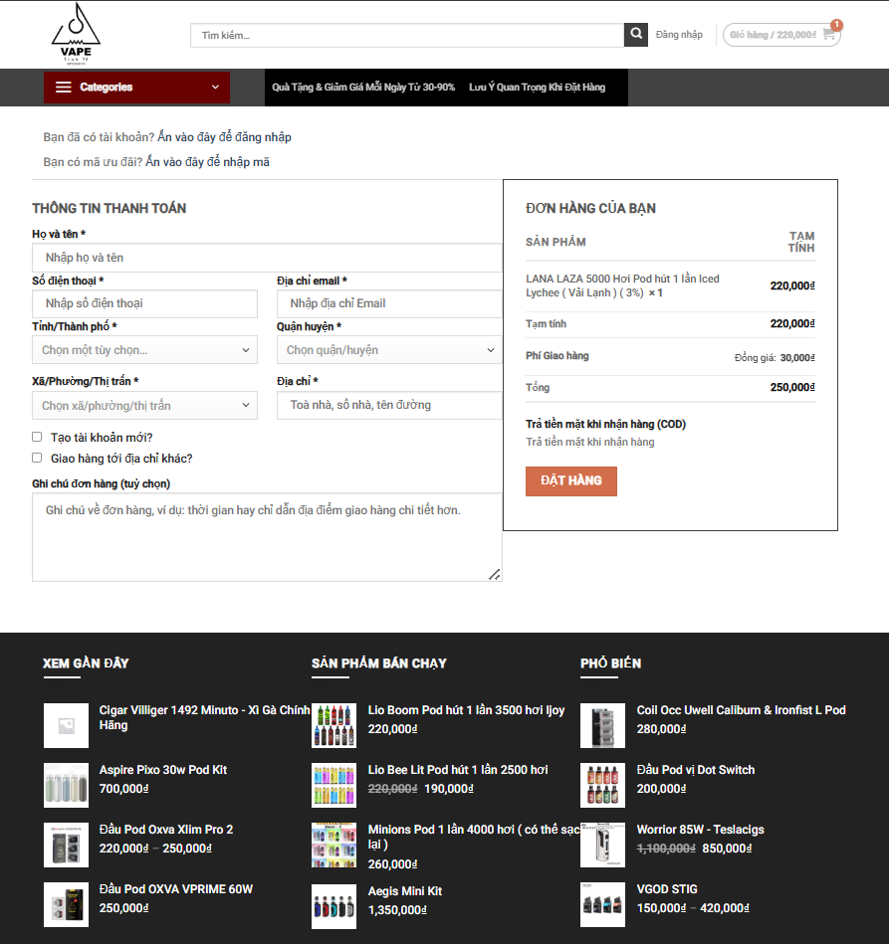
Task: Click the order notes resize handle
Action: pos(495,574)
